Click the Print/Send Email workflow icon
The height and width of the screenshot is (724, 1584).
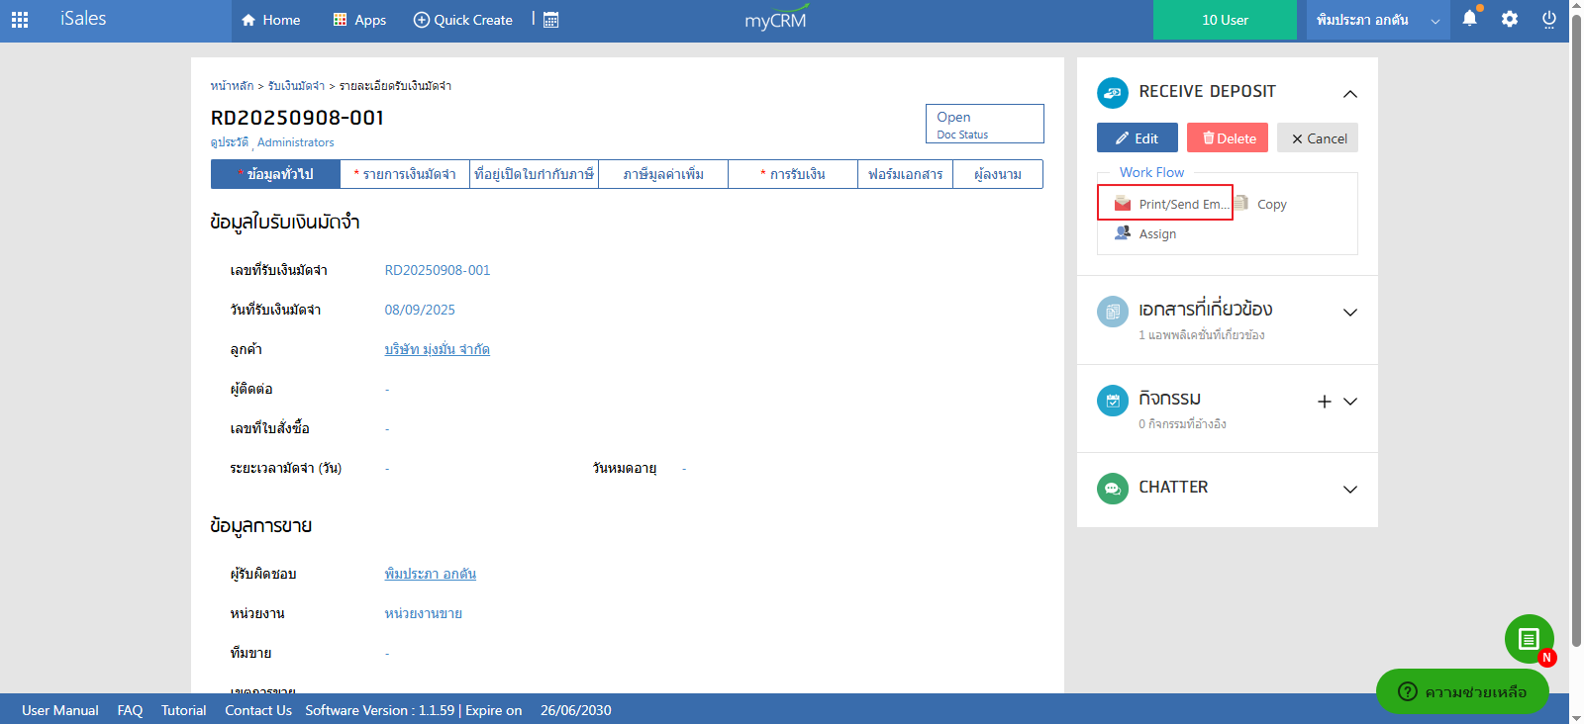1123,204
